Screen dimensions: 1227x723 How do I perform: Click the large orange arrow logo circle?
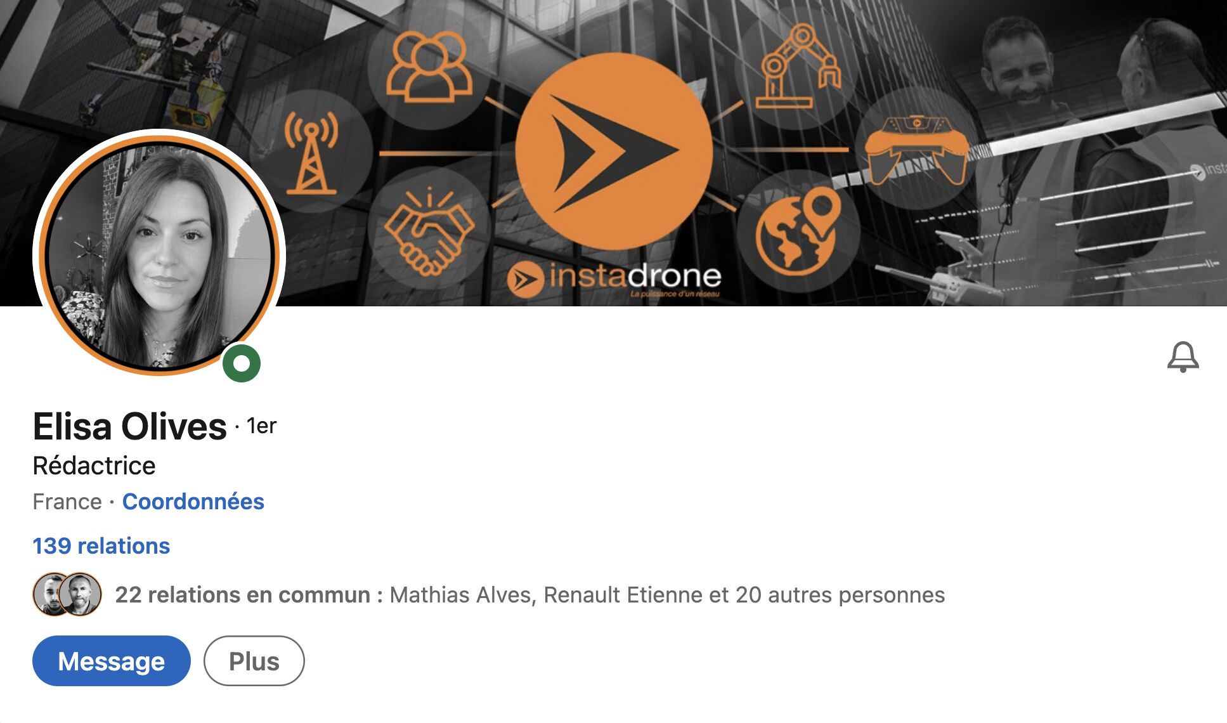(x=614, y=152)
